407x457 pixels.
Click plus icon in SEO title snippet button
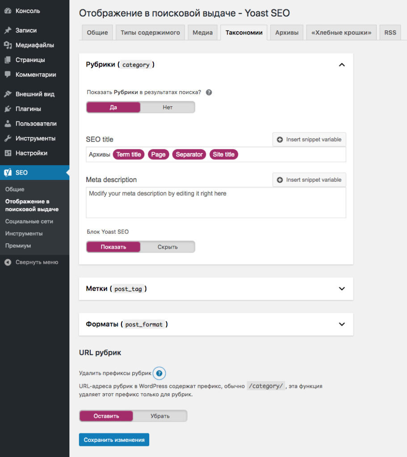coord(280,140)
